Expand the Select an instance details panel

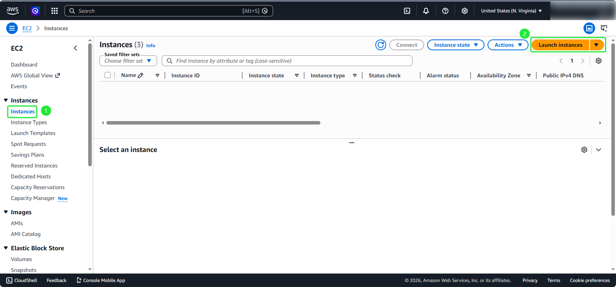(599, 150)
